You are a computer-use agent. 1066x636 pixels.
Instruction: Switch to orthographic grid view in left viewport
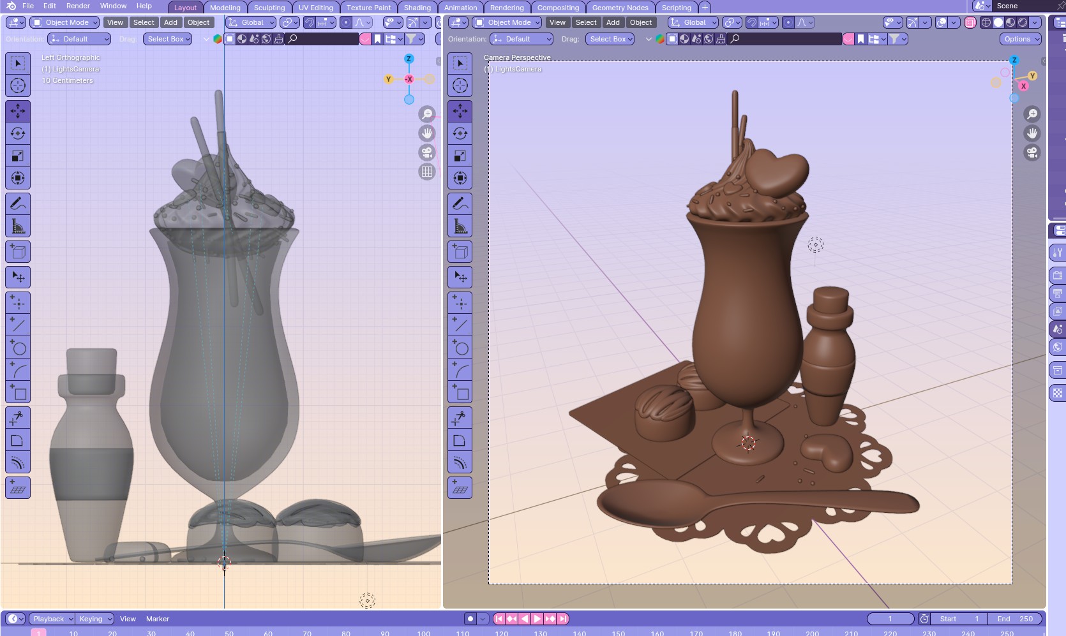tap(427, 172)
